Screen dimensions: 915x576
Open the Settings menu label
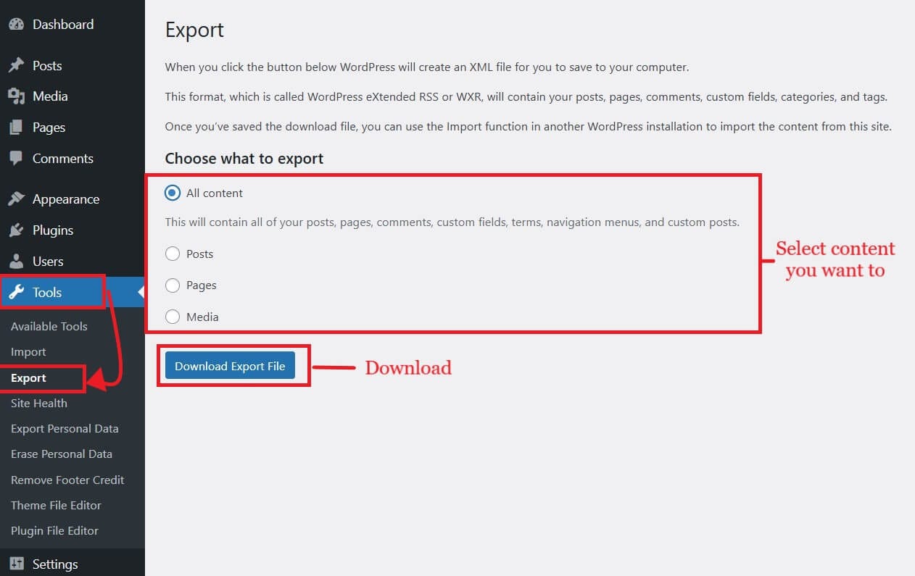tap(55, 564)
